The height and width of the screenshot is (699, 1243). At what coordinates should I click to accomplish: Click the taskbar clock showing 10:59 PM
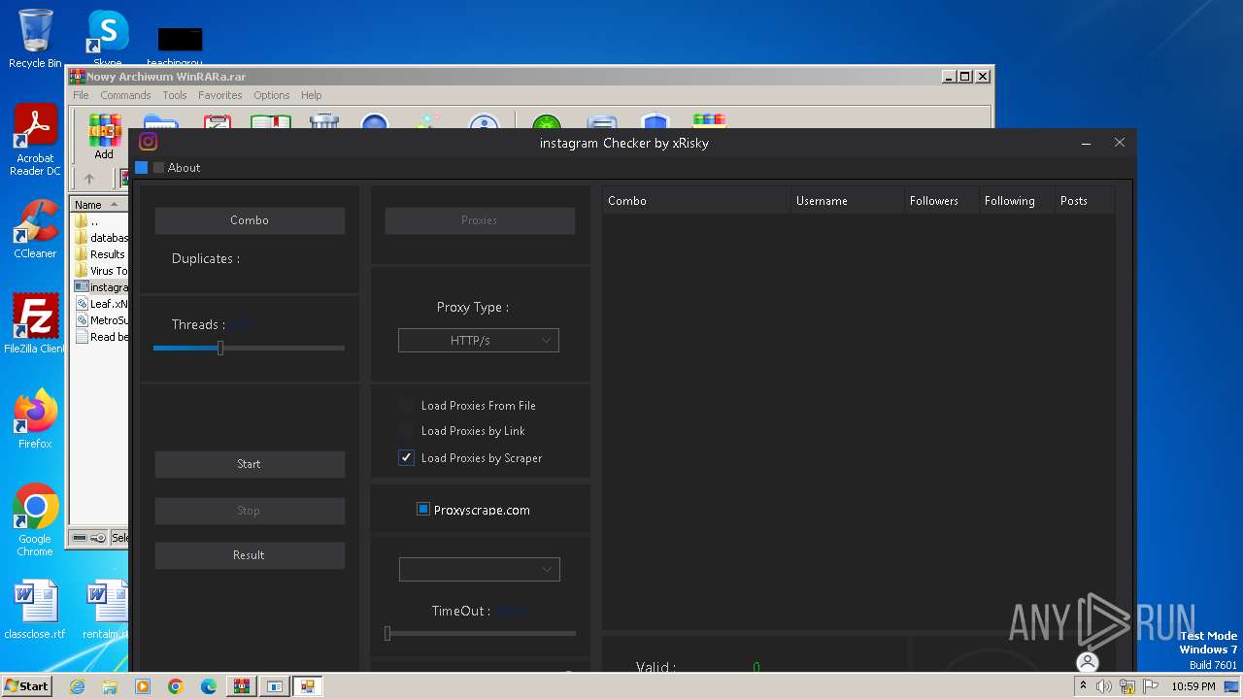tap(1193, 686)
